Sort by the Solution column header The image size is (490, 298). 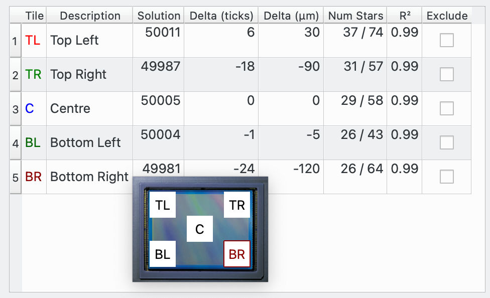click(159, 16)
